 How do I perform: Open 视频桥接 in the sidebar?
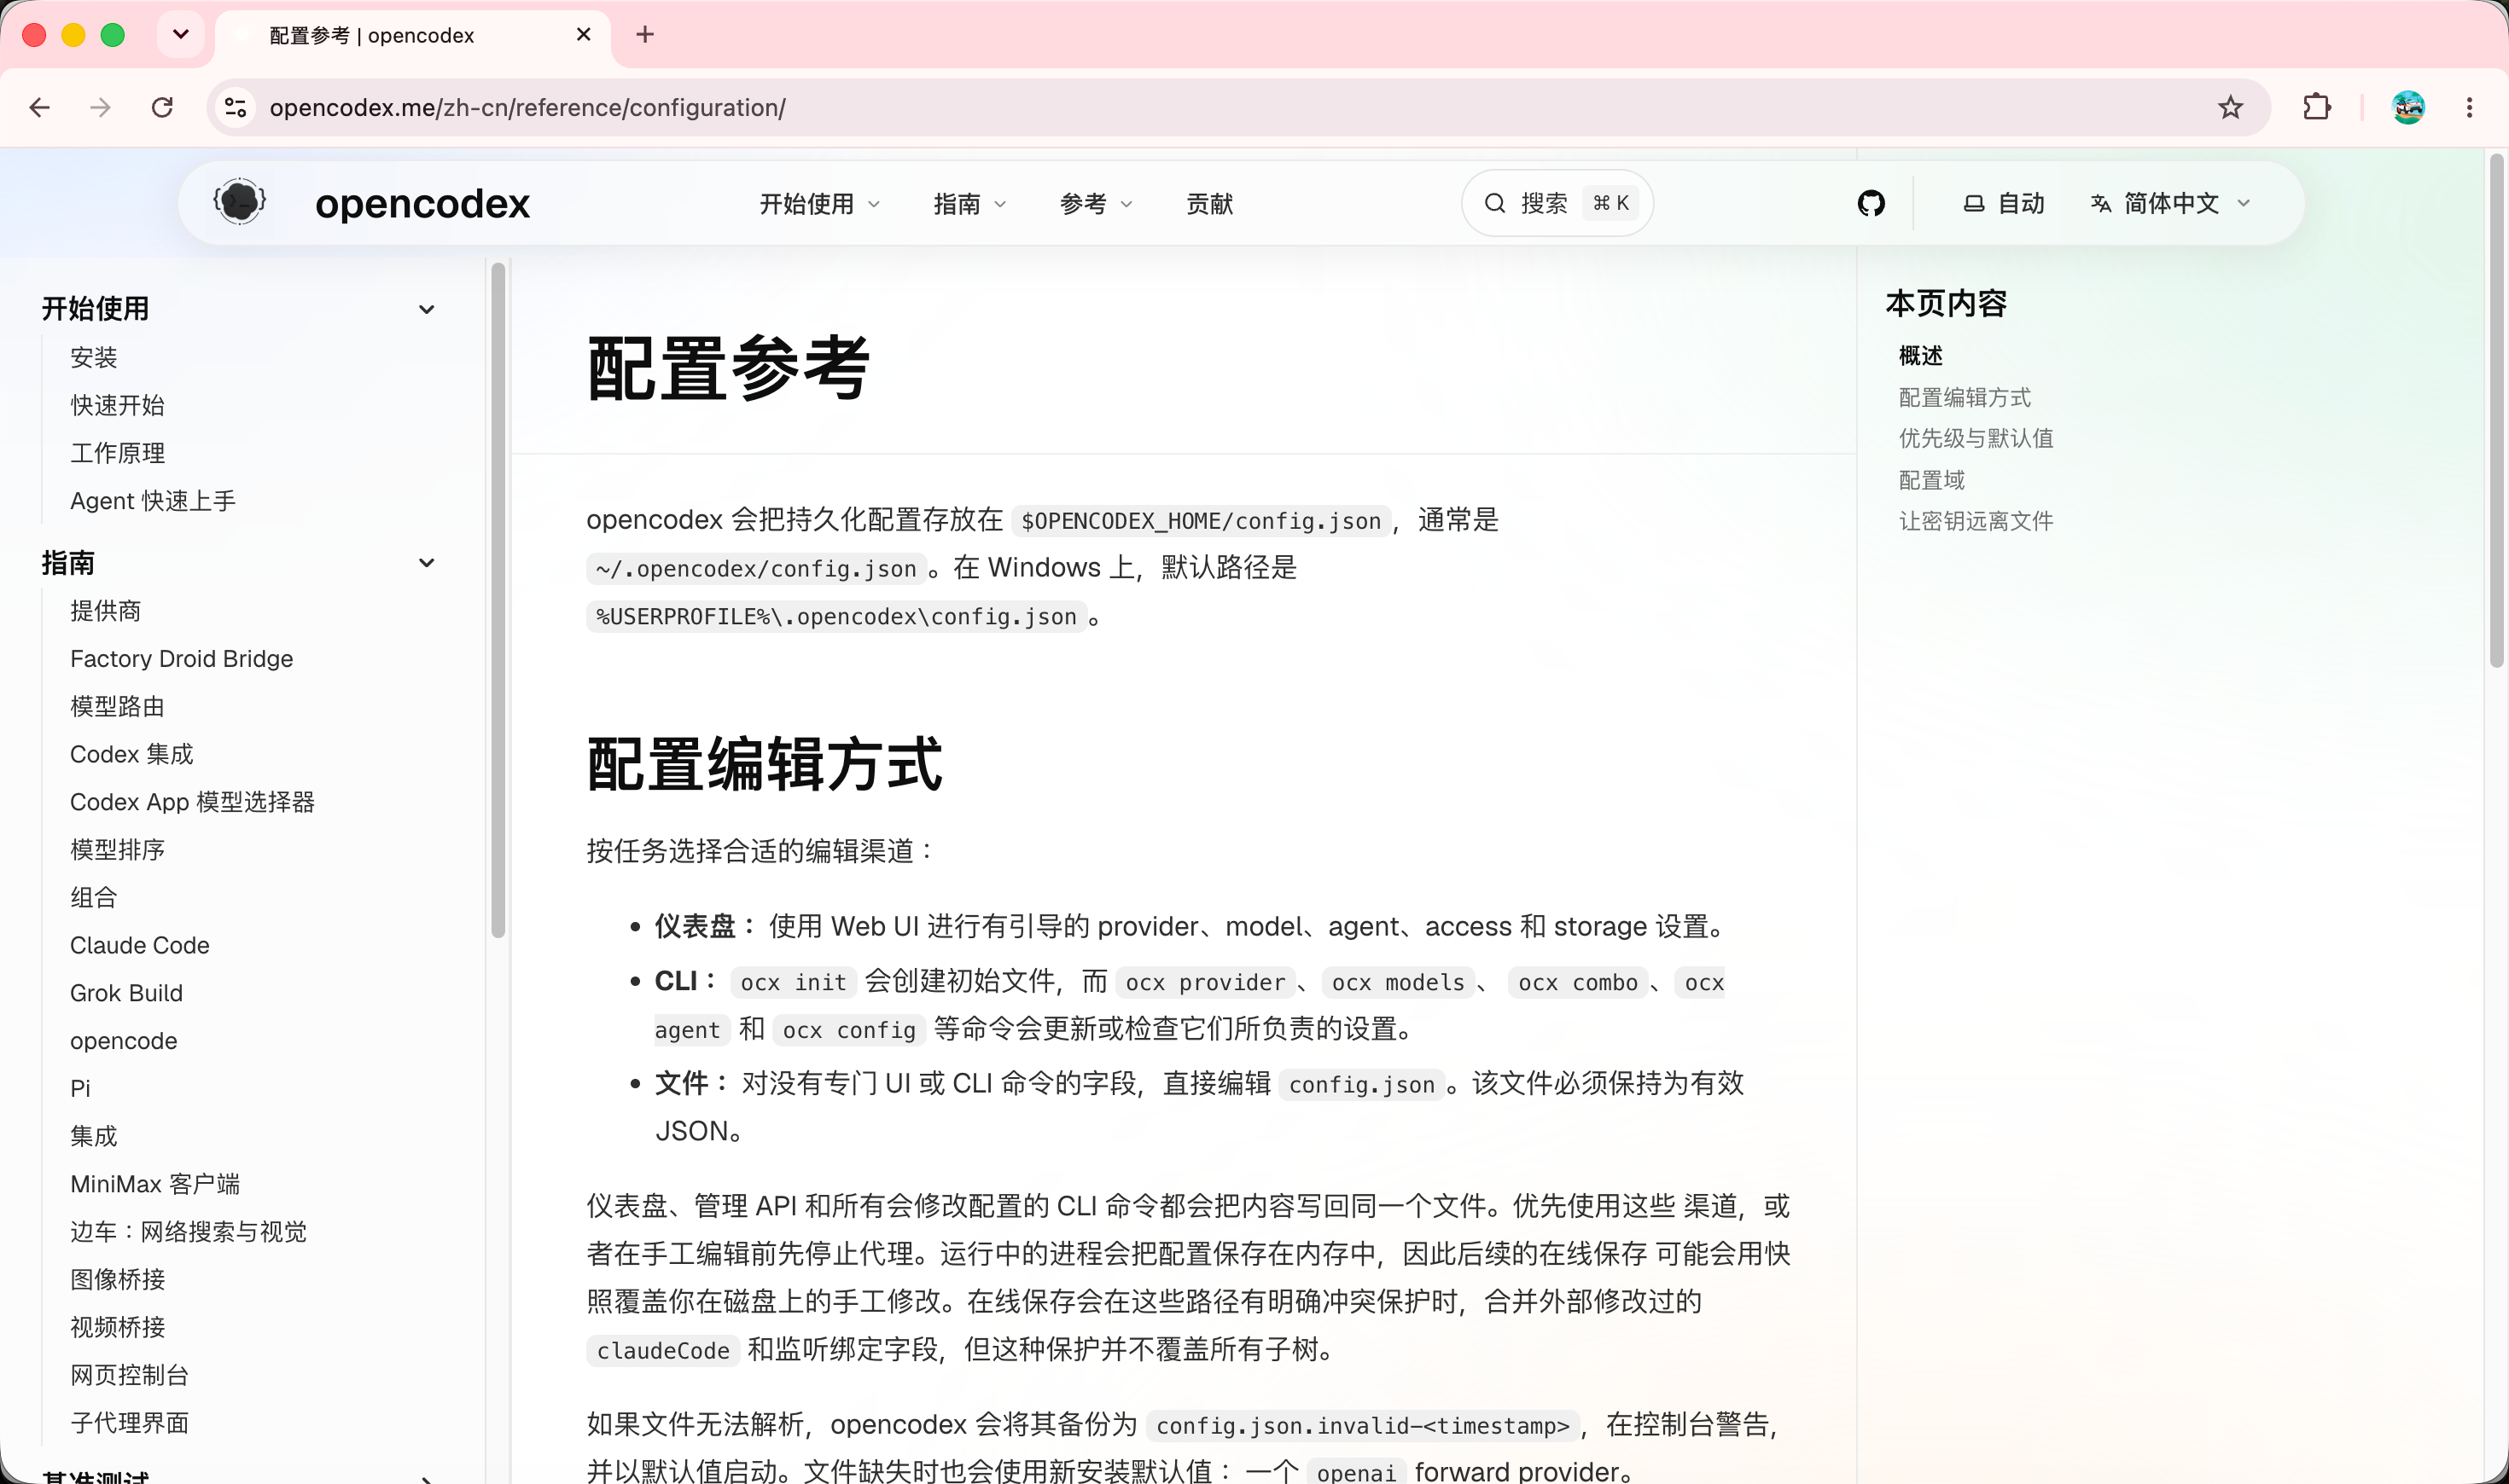click(x=117, y=1327)
